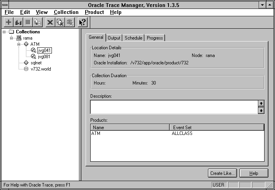Click the USER status bar indicator
The image size is (275, 190).
218,185
